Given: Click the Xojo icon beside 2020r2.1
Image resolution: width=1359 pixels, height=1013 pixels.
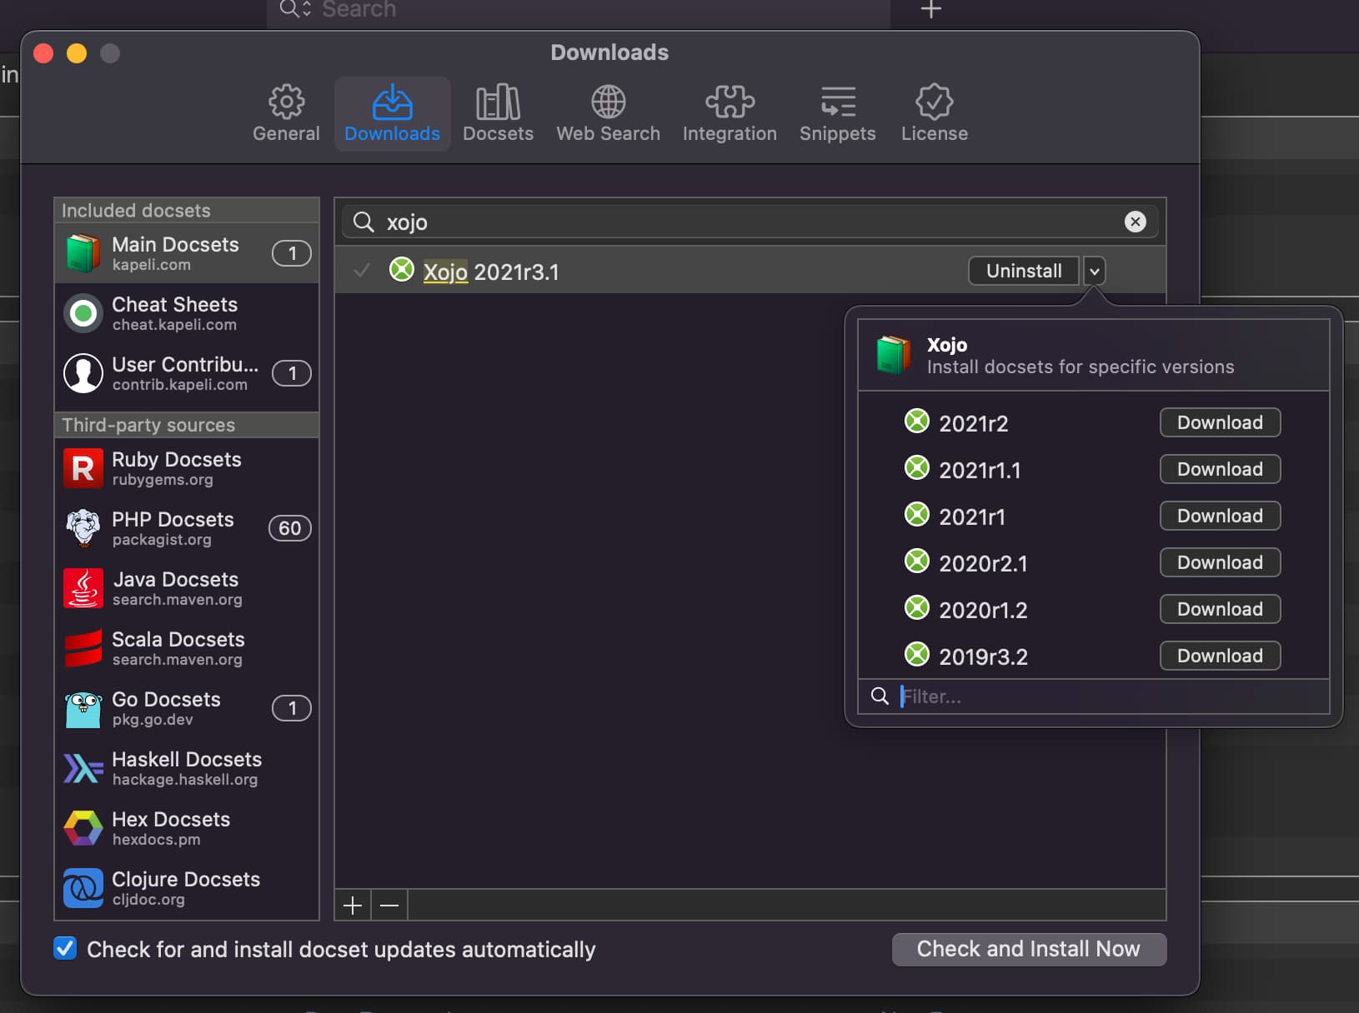Looking at the screenshot, I should click(x=917, y=561).
